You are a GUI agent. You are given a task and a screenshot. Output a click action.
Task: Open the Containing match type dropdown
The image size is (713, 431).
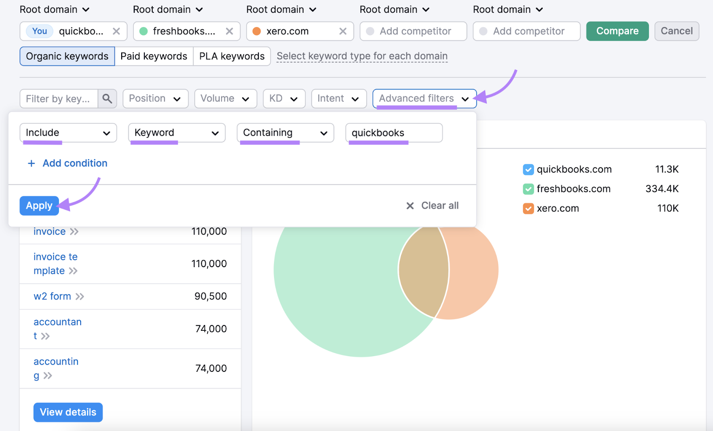285,133
